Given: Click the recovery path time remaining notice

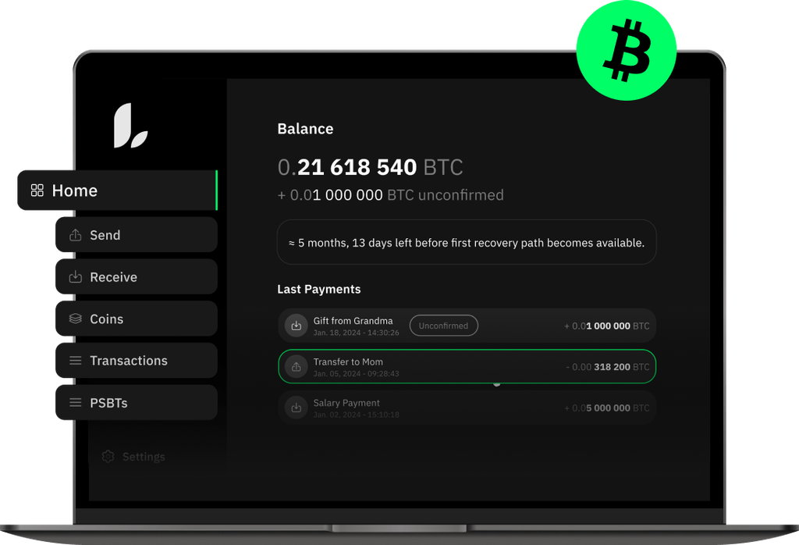Looking at the screenshot, I should (x=467, y=242).
